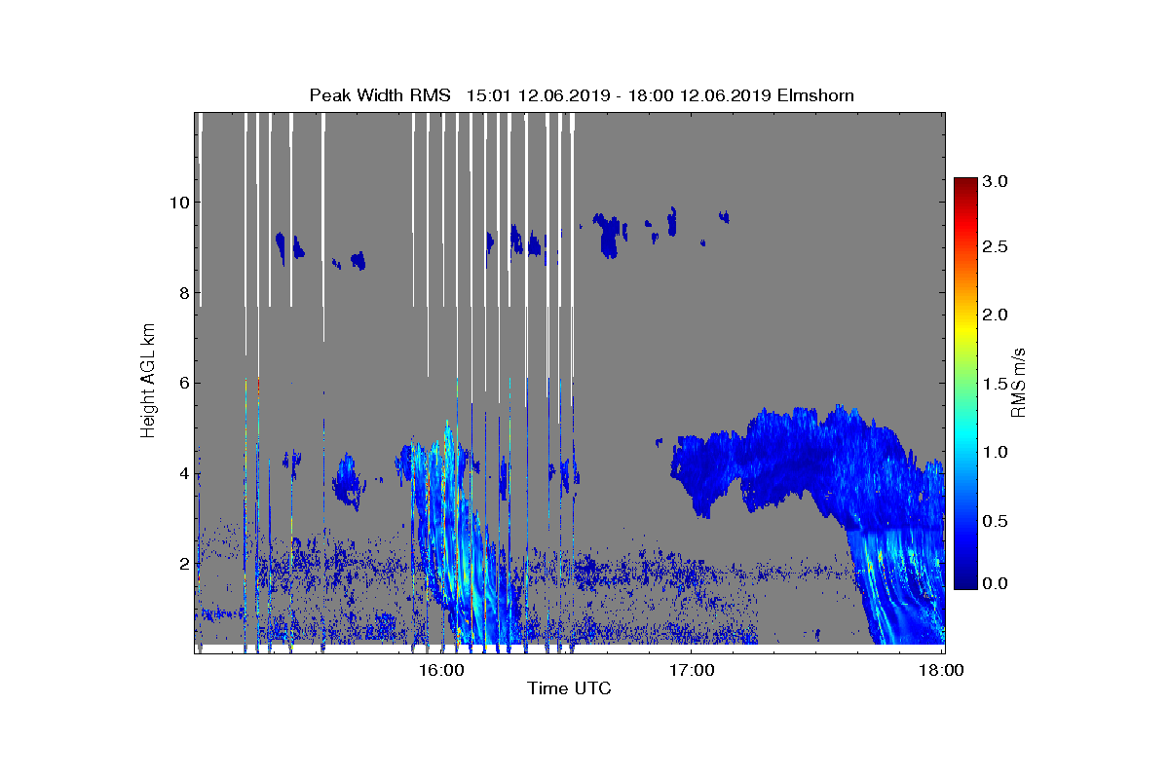The height and width of the screenshot is (779, 1169).
Task: Click the colorbar value 2.0
Action: [996, 315]
